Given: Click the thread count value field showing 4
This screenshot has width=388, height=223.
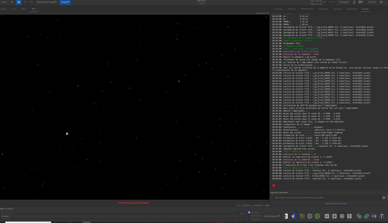Looking at the screenshot, I should coord(325,2).
